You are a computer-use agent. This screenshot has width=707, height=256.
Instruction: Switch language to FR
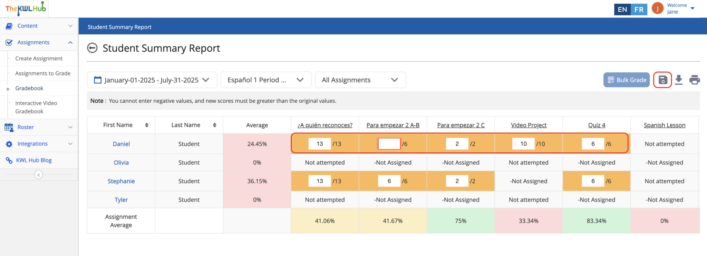639,10
